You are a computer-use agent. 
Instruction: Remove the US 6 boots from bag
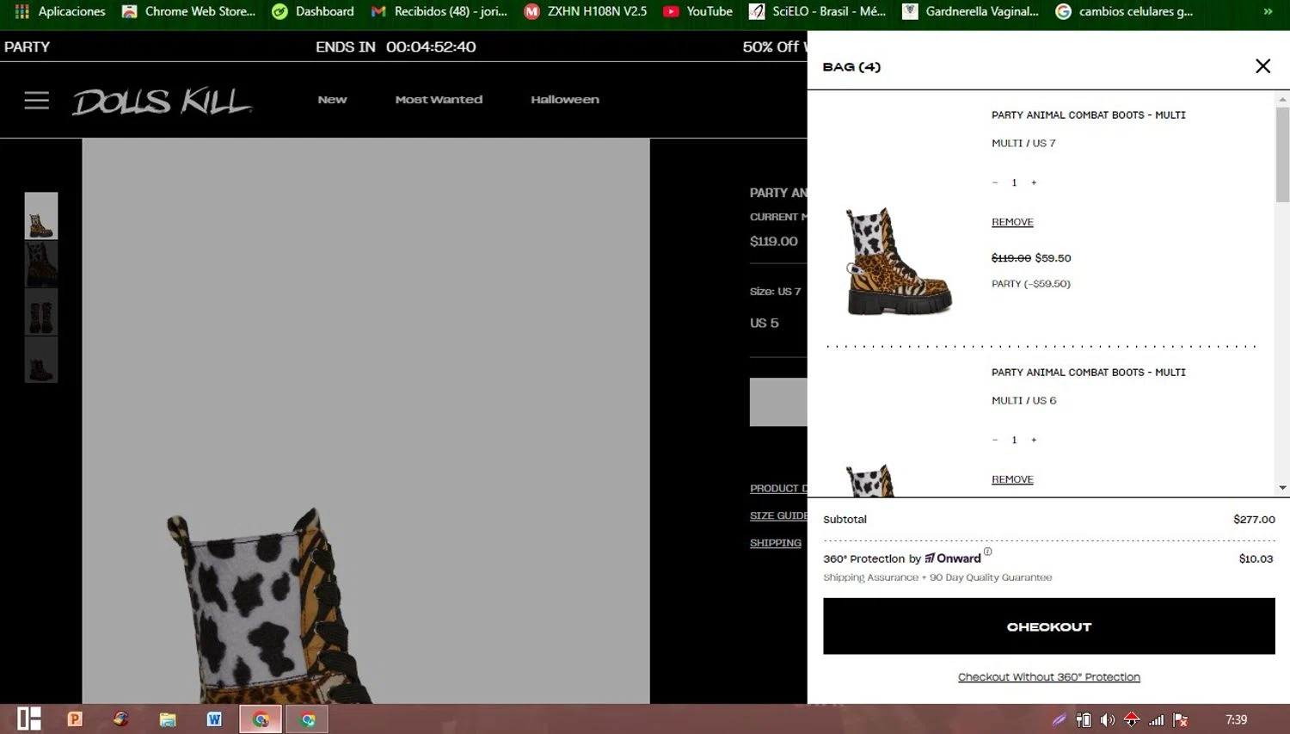click(x=1012, y=479)
